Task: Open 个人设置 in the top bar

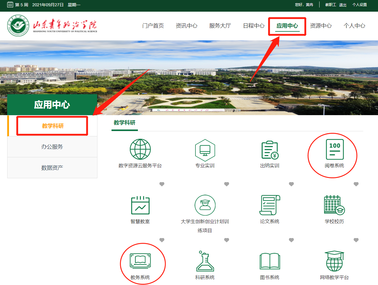Action: (x=359, y=5)
